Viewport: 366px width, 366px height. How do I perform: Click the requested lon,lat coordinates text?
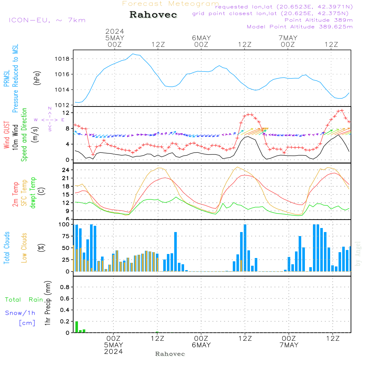pos(284,7)
